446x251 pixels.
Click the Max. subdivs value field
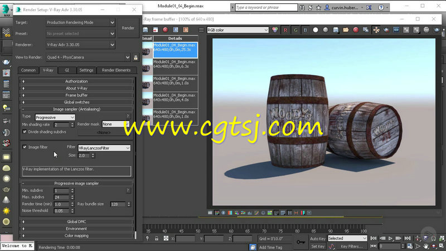(x=61, y=197)
